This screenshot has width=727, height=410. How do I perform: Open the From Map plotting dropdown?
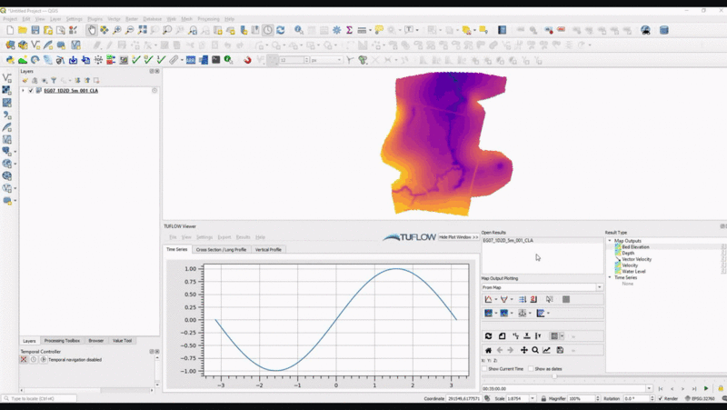tap(542, 287)
